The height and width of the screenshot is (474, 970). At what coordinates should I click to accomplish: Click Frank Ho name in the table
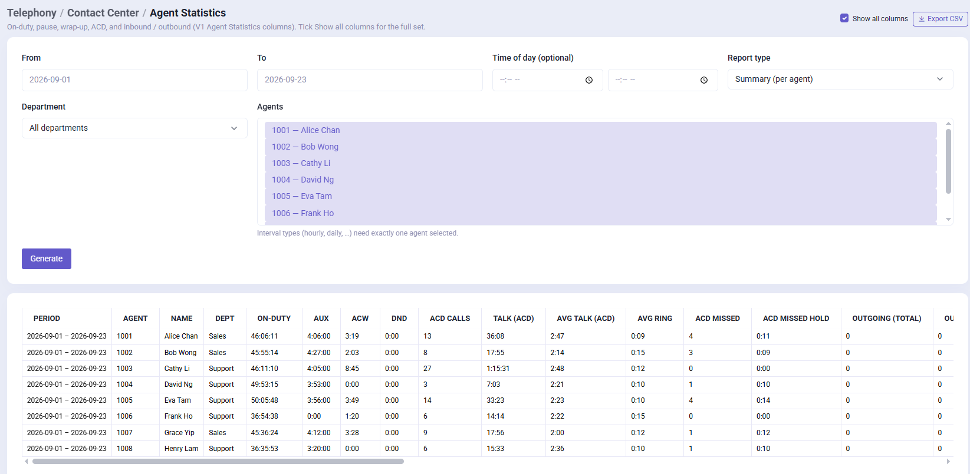coord(179,416)
